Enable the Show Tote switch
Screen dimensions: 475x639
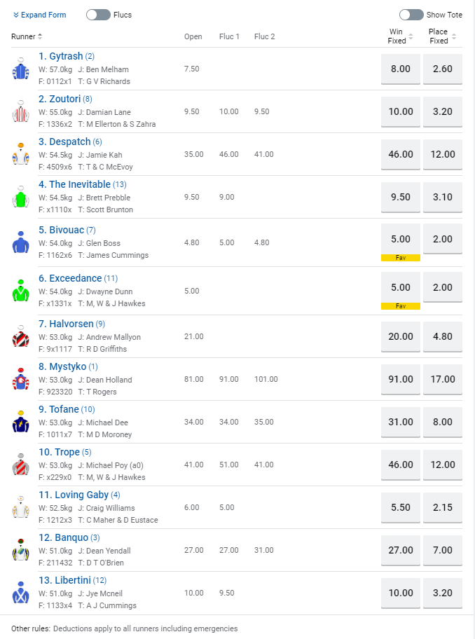click(411, 15)
